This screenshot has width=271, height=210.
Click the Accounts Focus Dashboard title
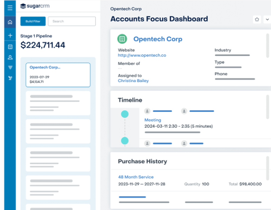point(159,19)
